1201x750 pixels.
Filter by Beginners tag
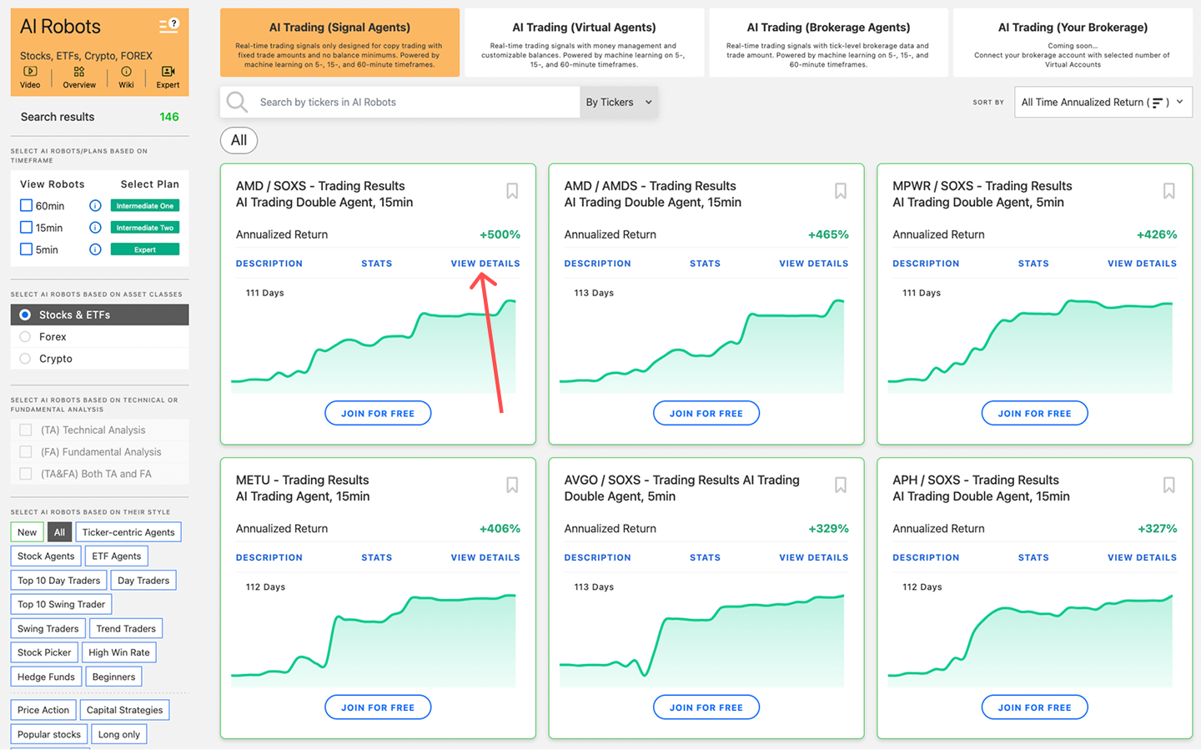pyautogui.click(x=113, y=677)
